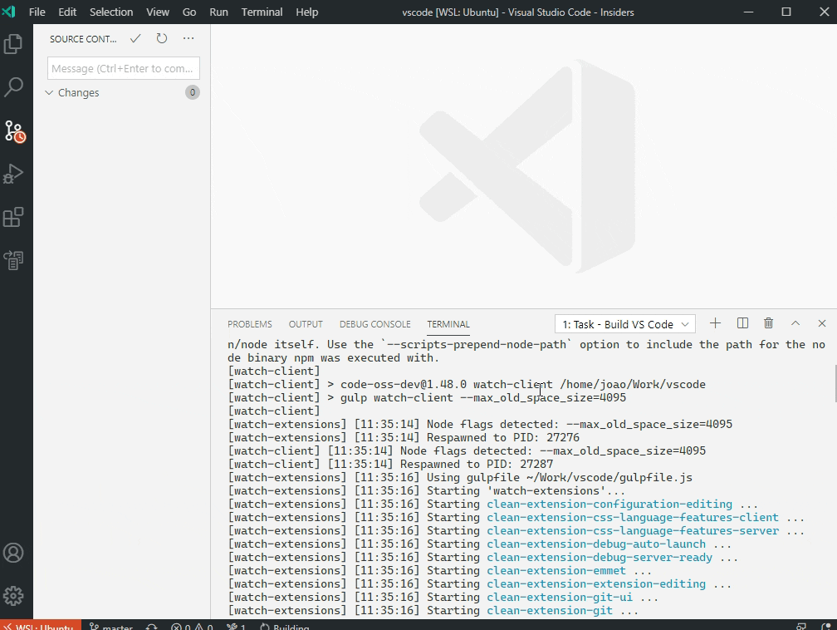The width and height of the screenshot is (837, 630).
Task: Commit changes via the checkmark icon
Action: 135,38
